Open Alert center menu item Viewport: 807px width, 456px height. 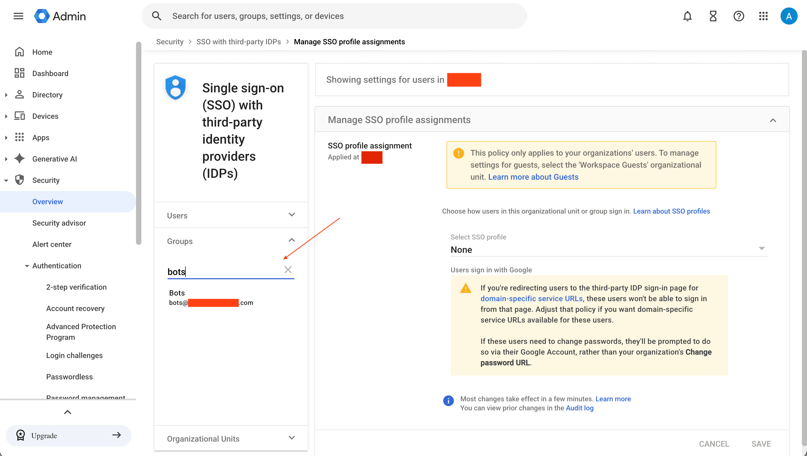(52, 244)
